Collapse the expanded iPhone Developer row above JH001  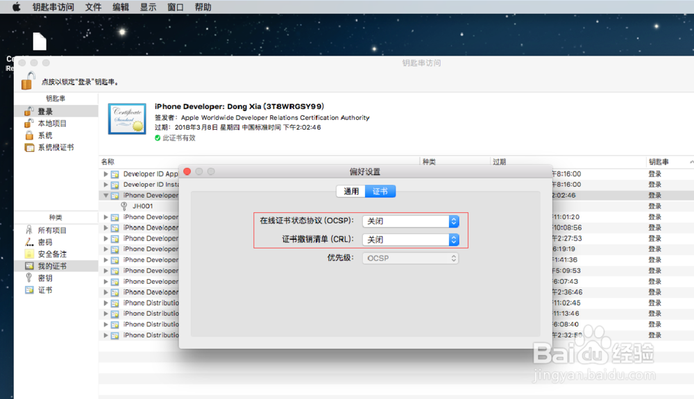pyautogui.click(x=105, y=195)
